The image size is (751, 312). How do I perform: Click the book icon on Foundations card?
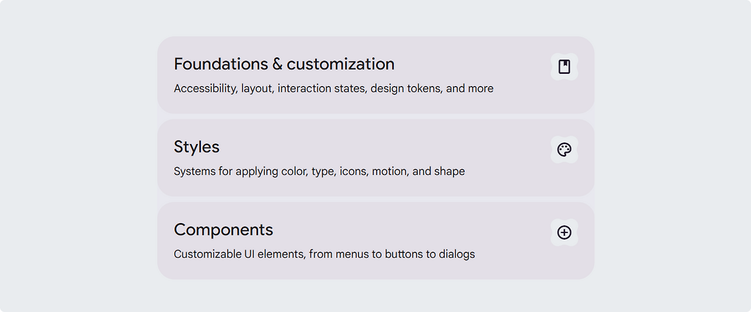tap(564, 67)
